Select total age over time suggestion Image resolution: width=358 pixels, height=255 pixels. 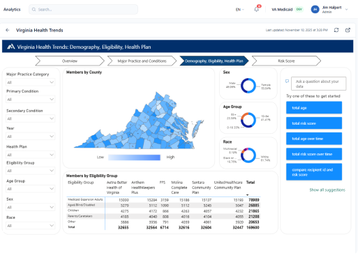(x=314, y=139)
